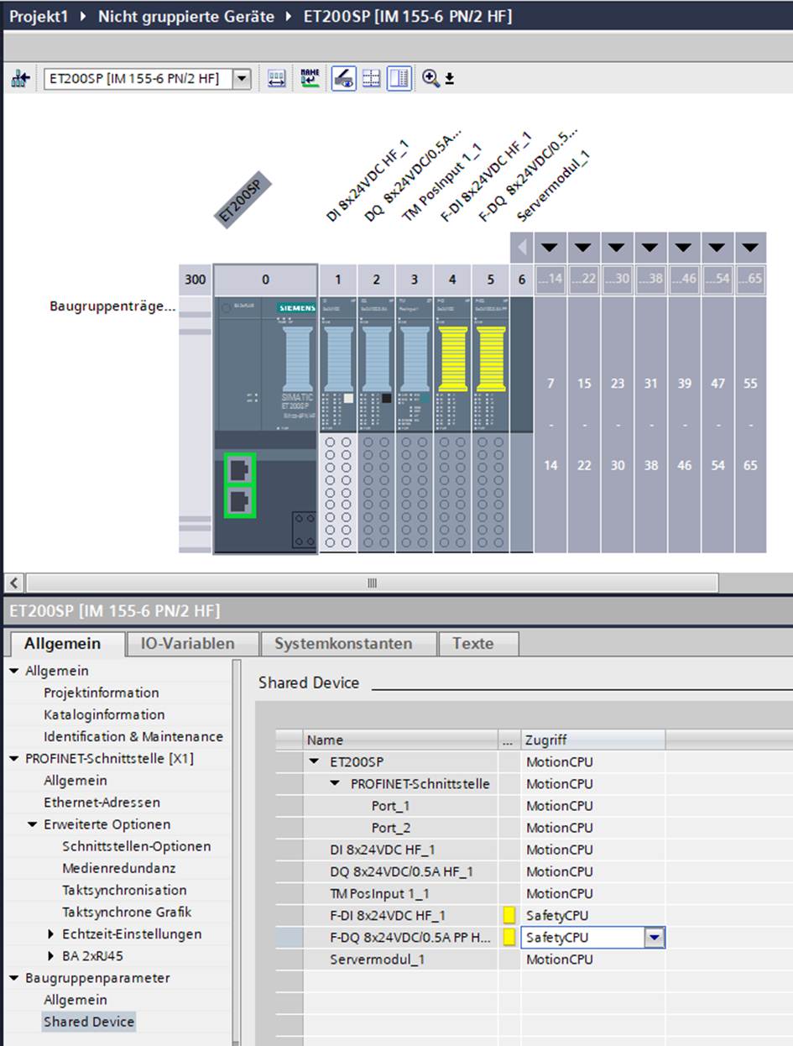
Task: Select the lower green PROFINET port on ET200SP
Action: coord(240,501)
